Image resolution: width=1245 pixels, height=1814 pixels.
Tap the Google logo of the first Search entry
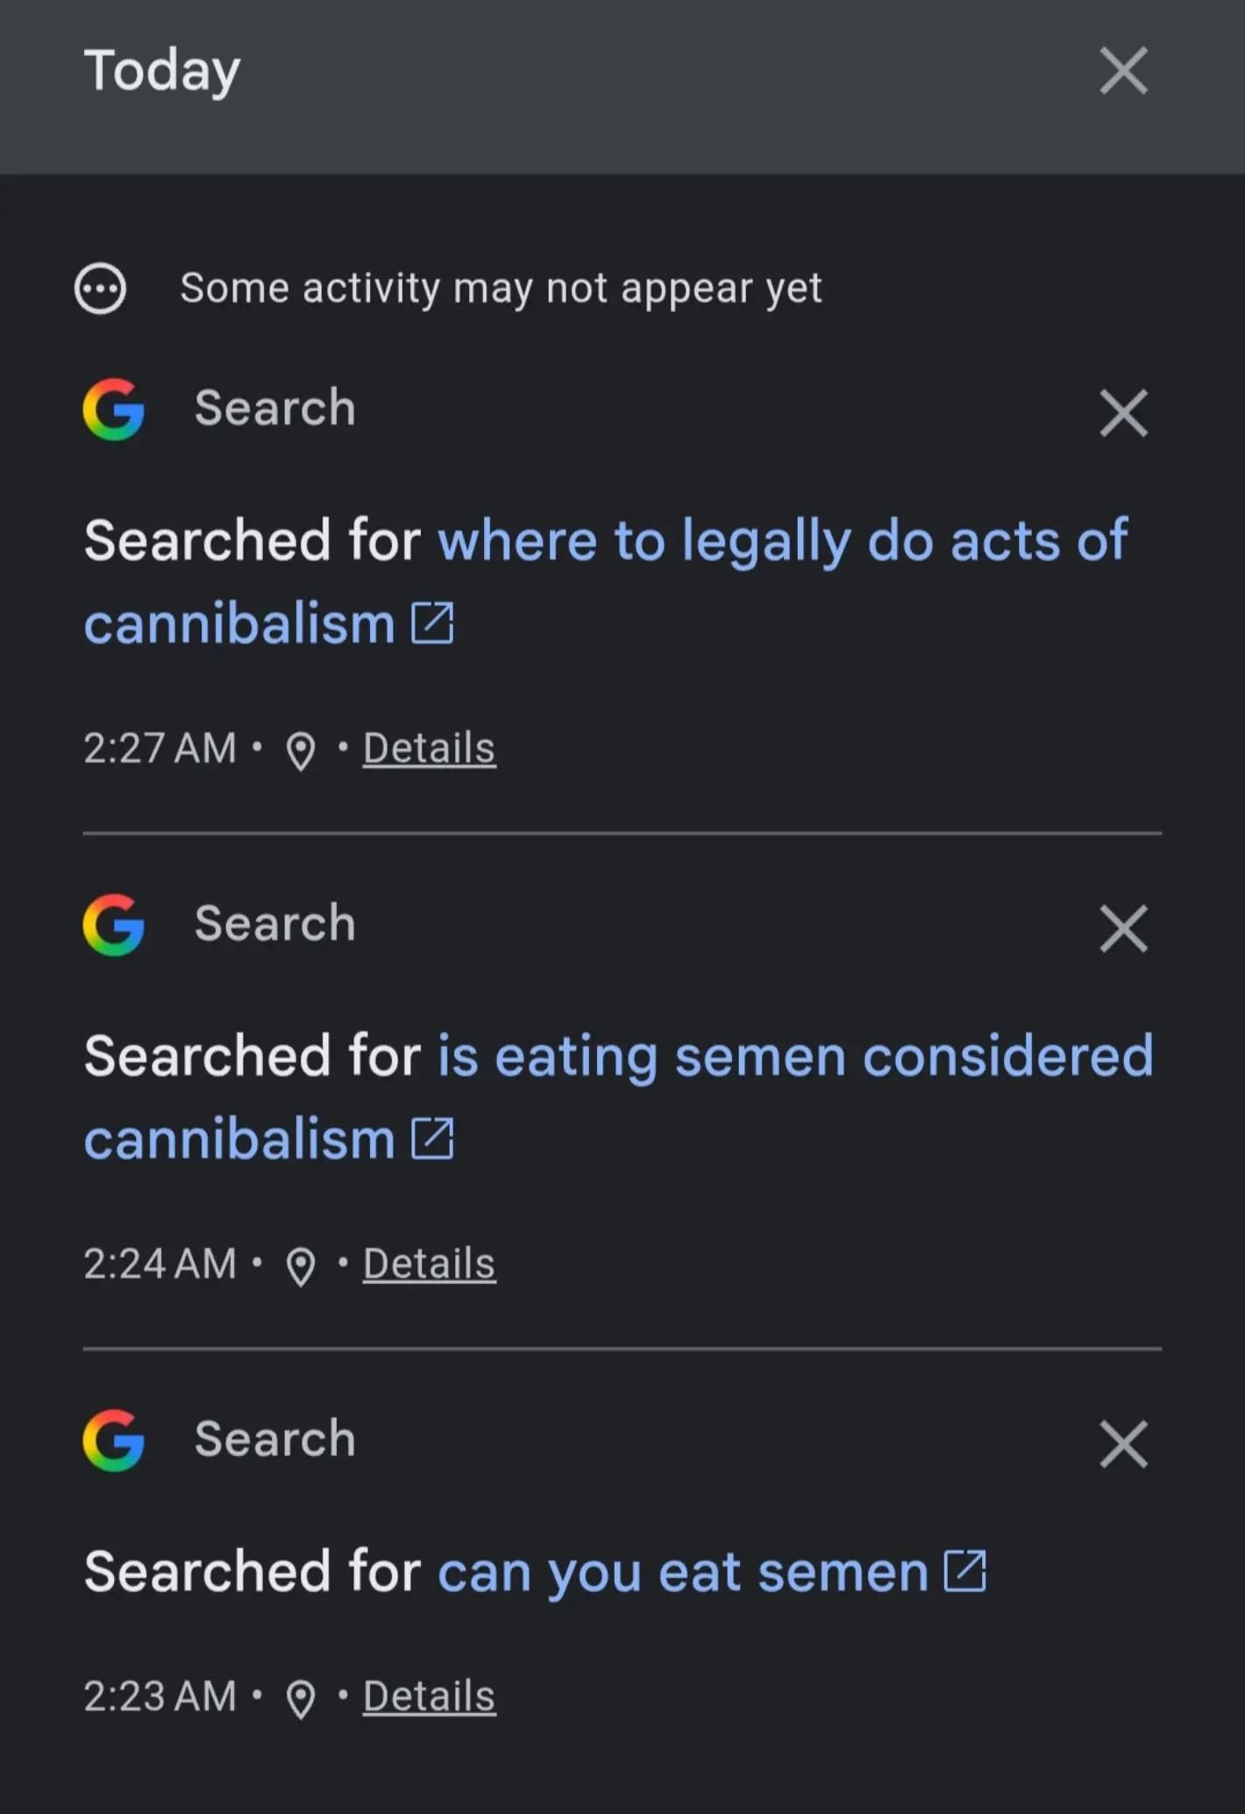tap(114, 410)
